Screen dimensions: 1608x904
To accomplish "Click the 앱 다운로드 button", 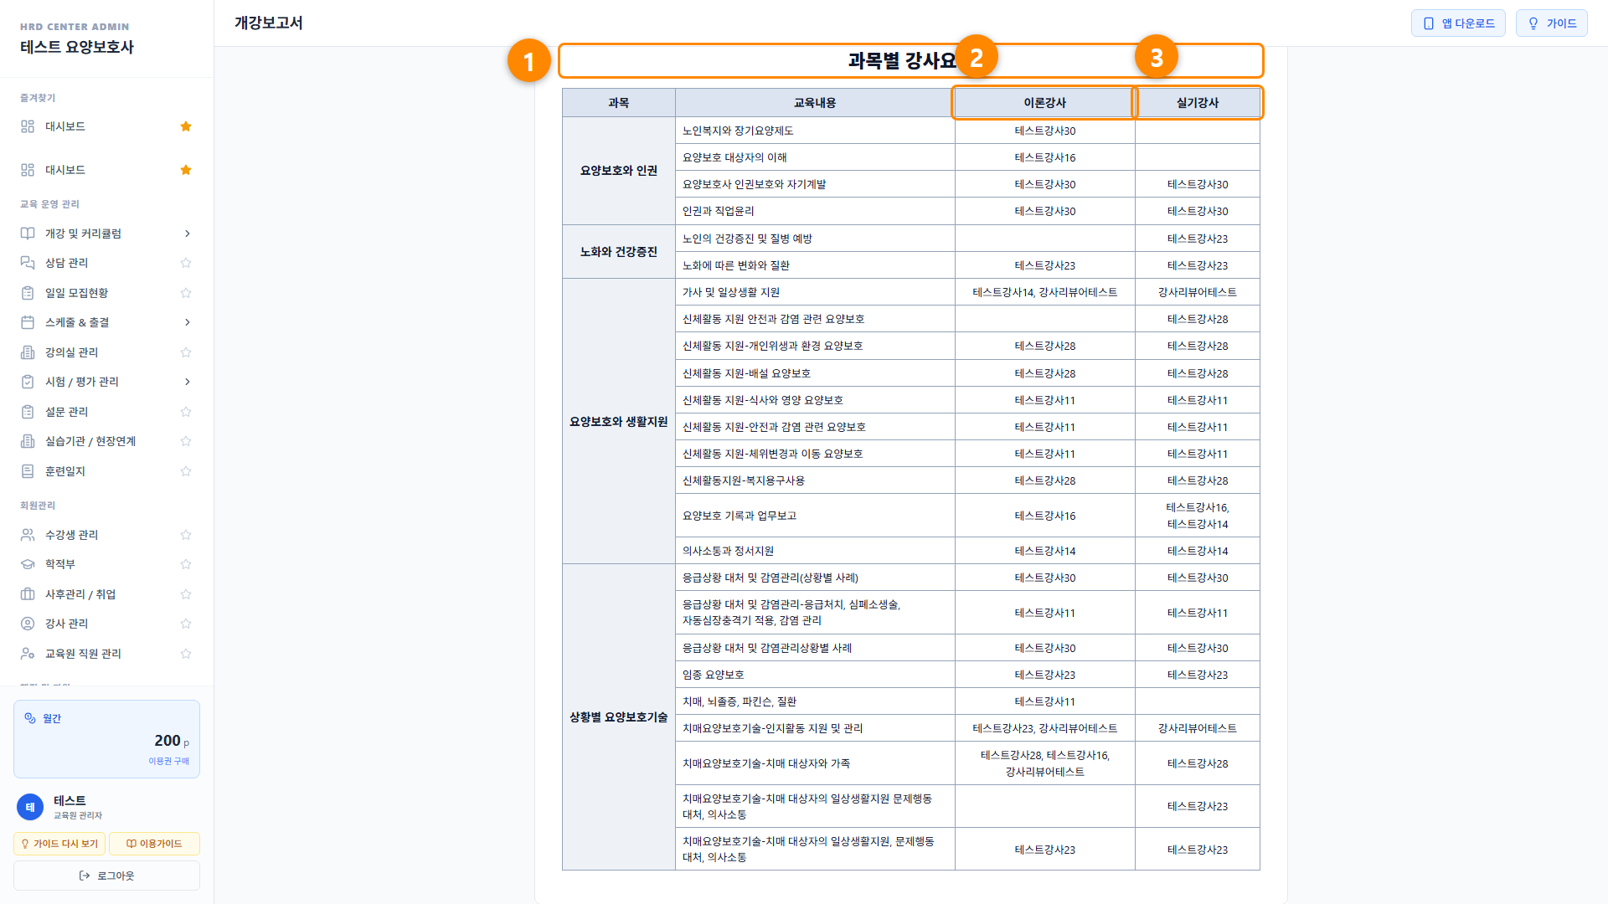I will (x=1458, y=23).
